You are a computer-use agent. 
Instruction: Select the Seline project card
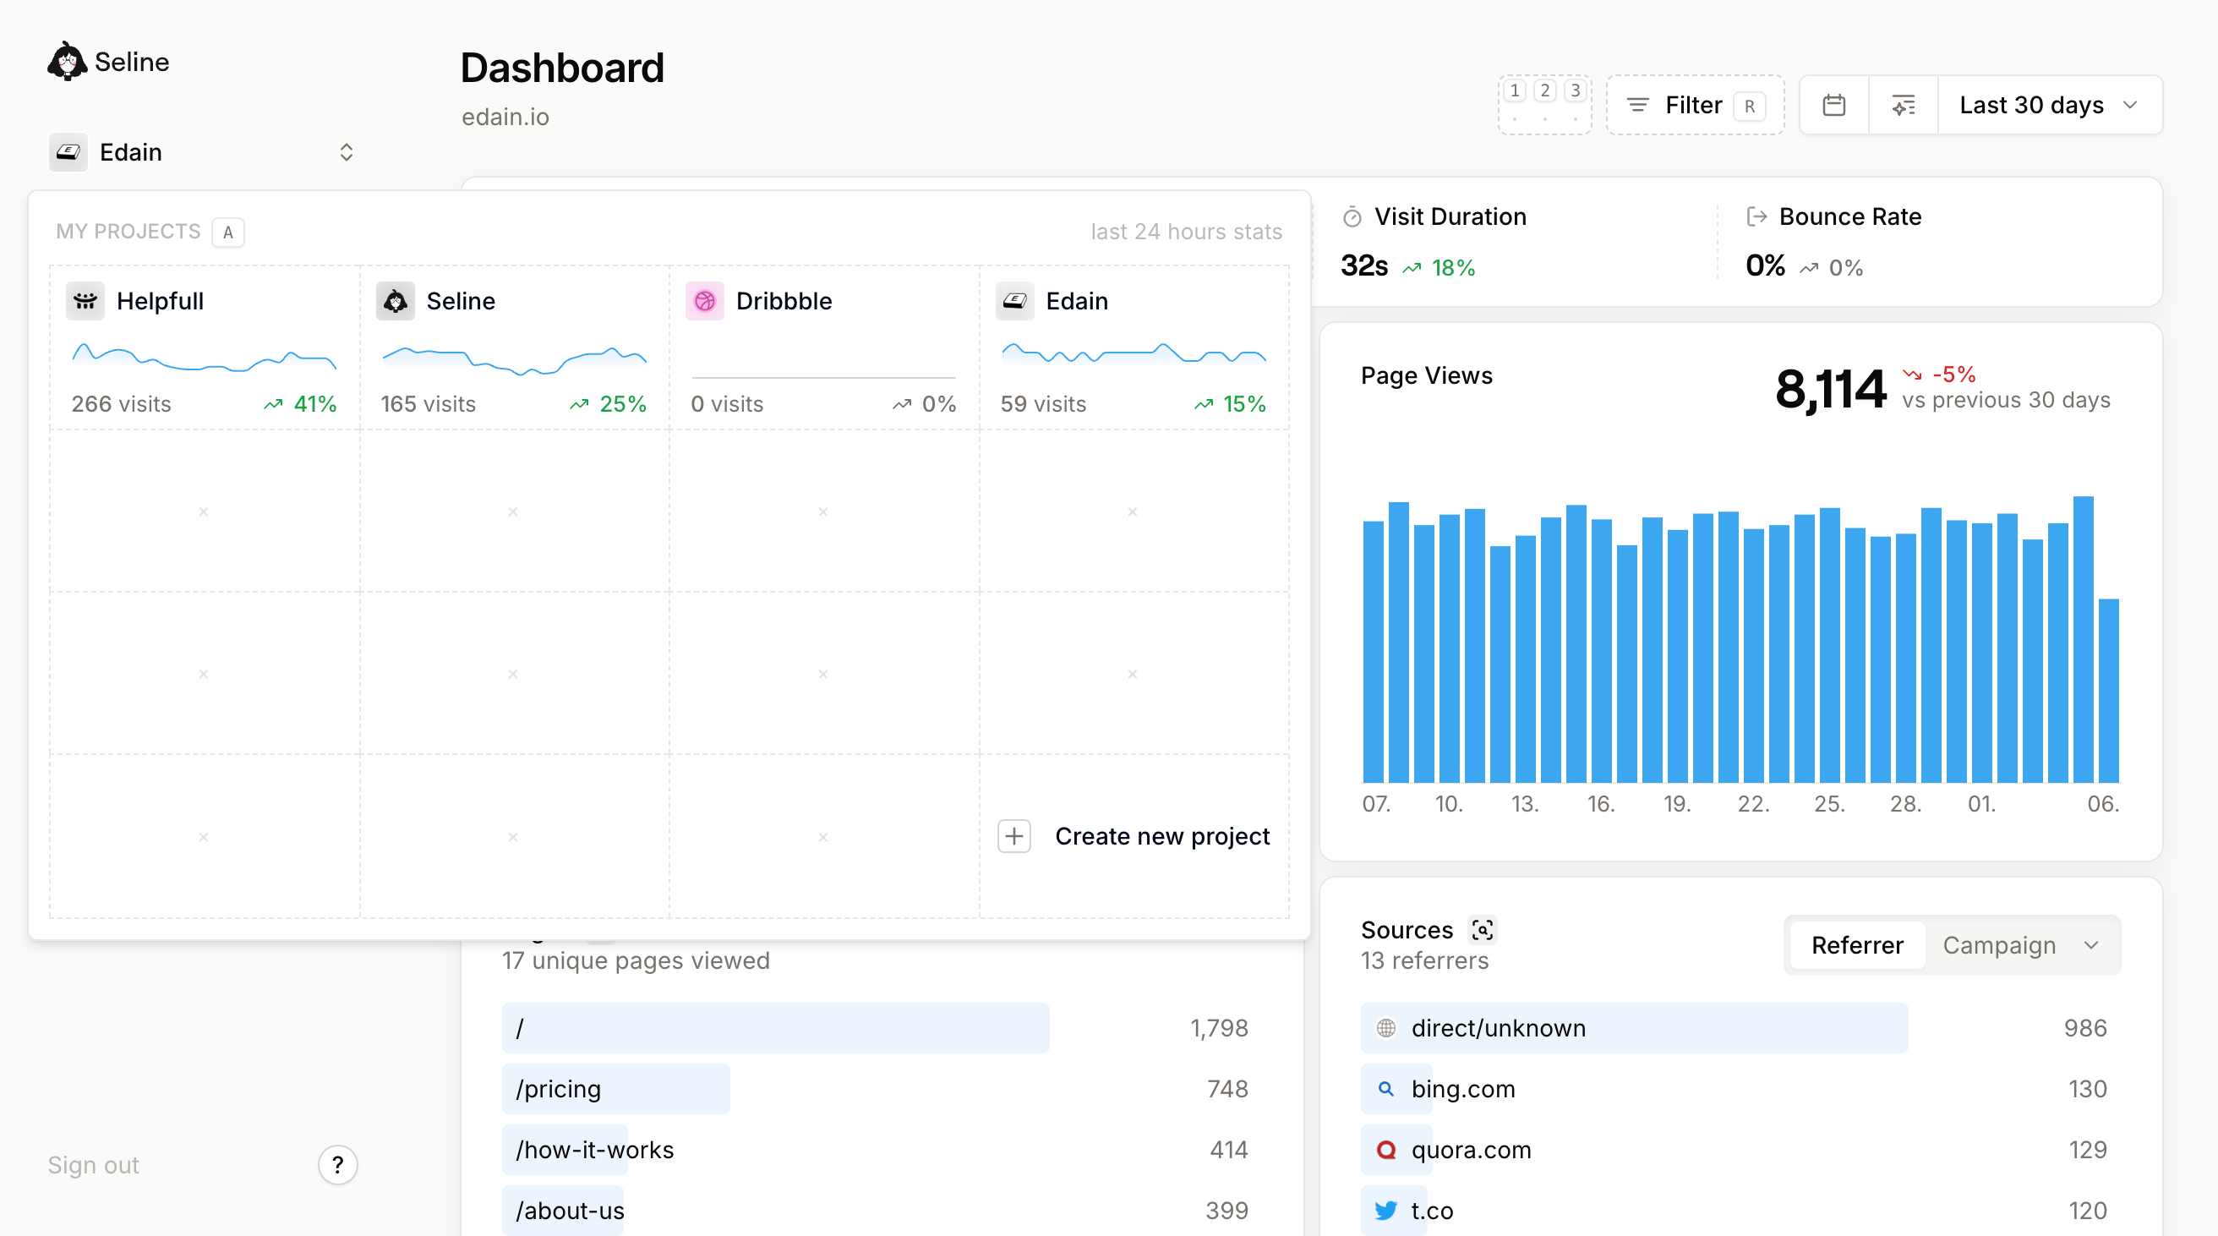pos(513,348)
